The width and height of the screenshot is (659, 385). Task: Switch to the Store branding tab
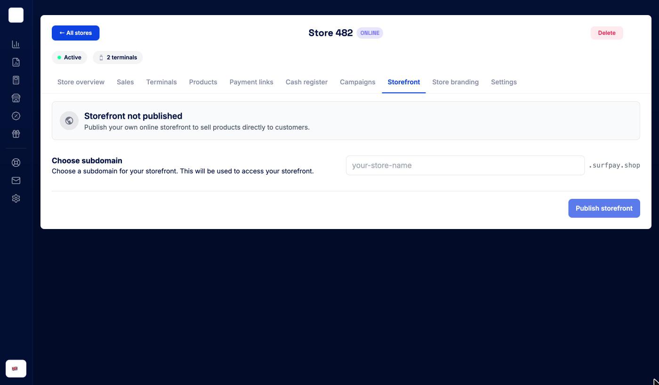point(455,82)
